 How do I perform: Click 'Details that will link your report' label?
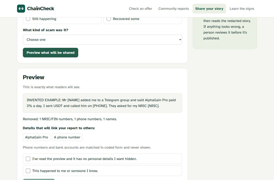pyautogui.click(x=59, y=128)
